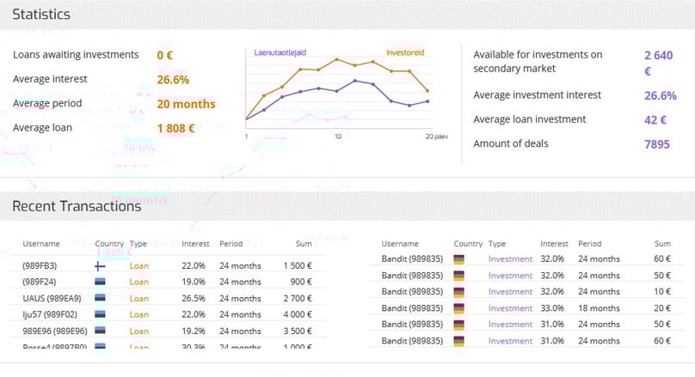Click the 0 € loans awaiting value
695x377 pixels.
pyautogui.click(x=165, y=55)
